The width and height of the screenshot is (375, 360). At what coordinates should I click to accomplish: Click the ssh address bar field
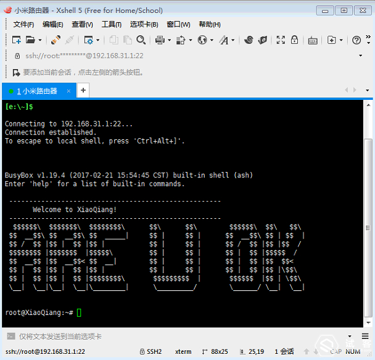[186, 55]
